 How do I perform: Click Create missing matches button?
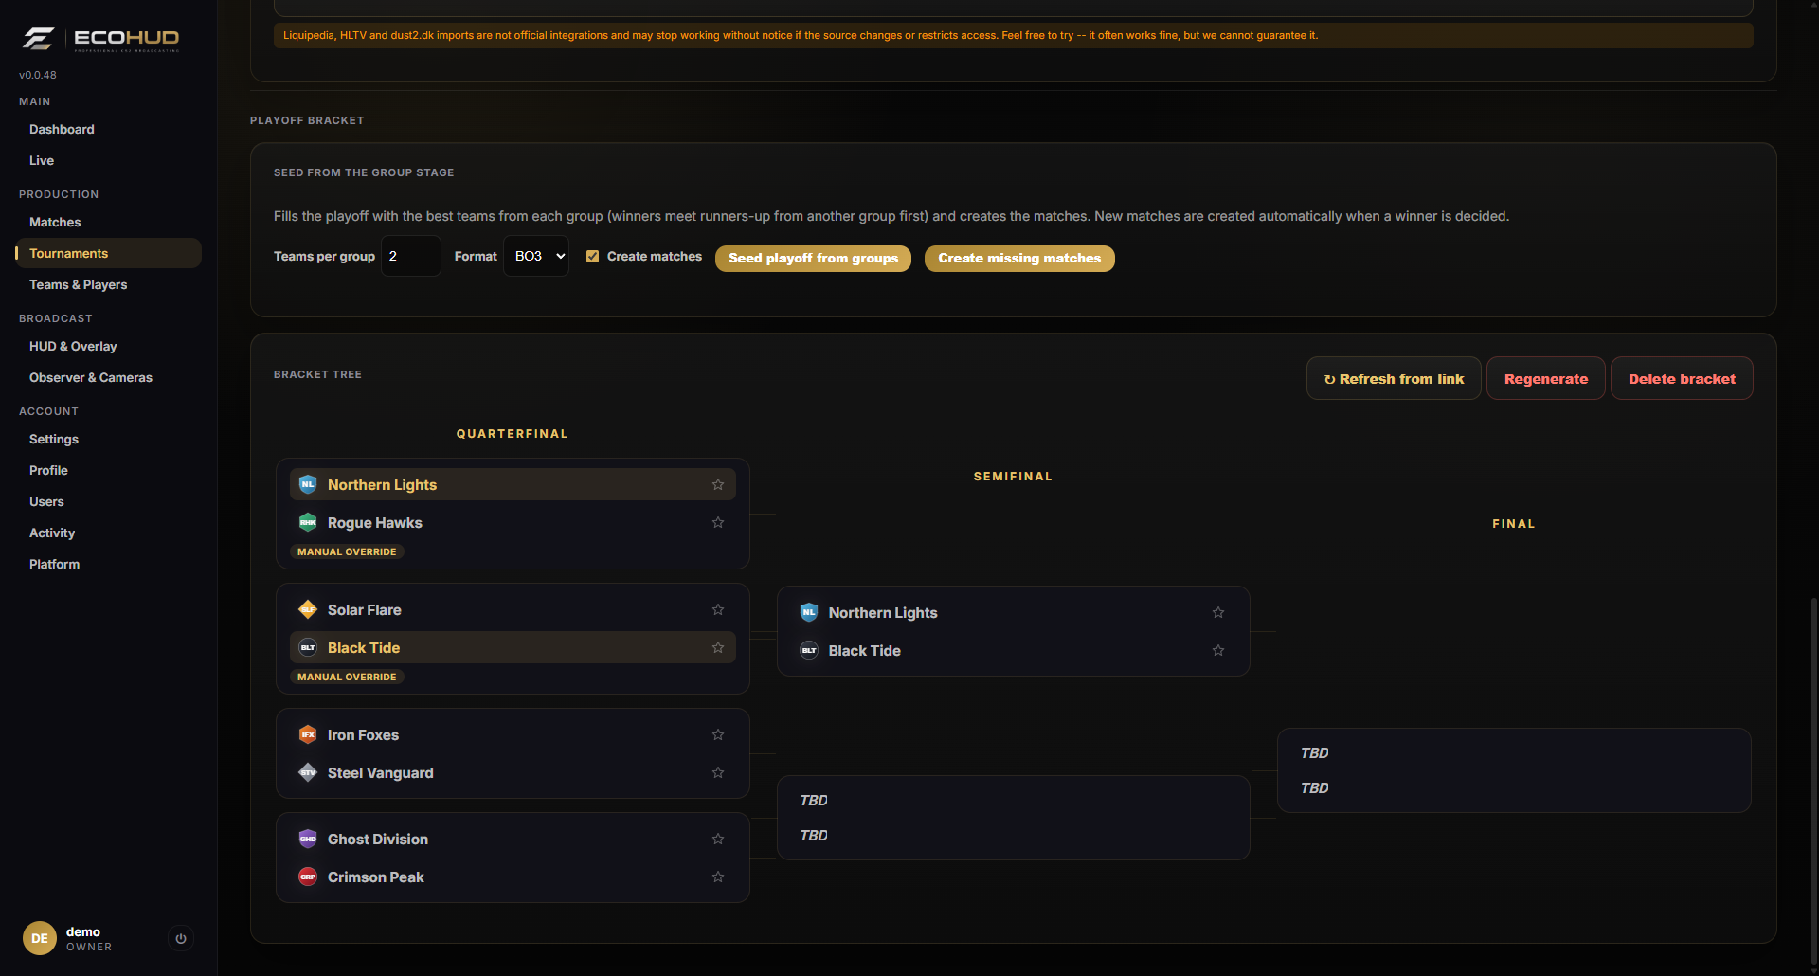pyautogui.click(x=1019, y=258)
